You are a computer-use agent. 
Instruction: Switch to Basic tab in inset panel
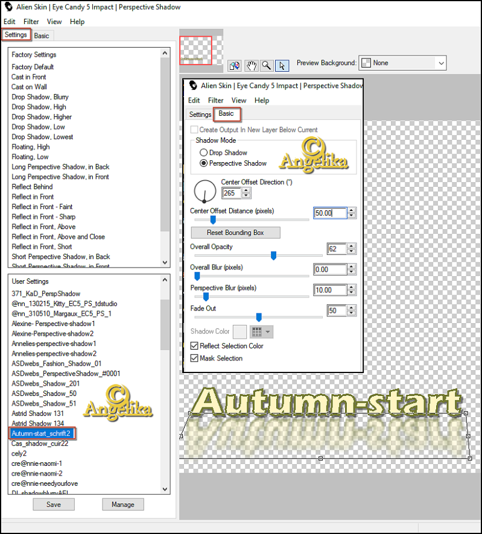tap(226, 114)
